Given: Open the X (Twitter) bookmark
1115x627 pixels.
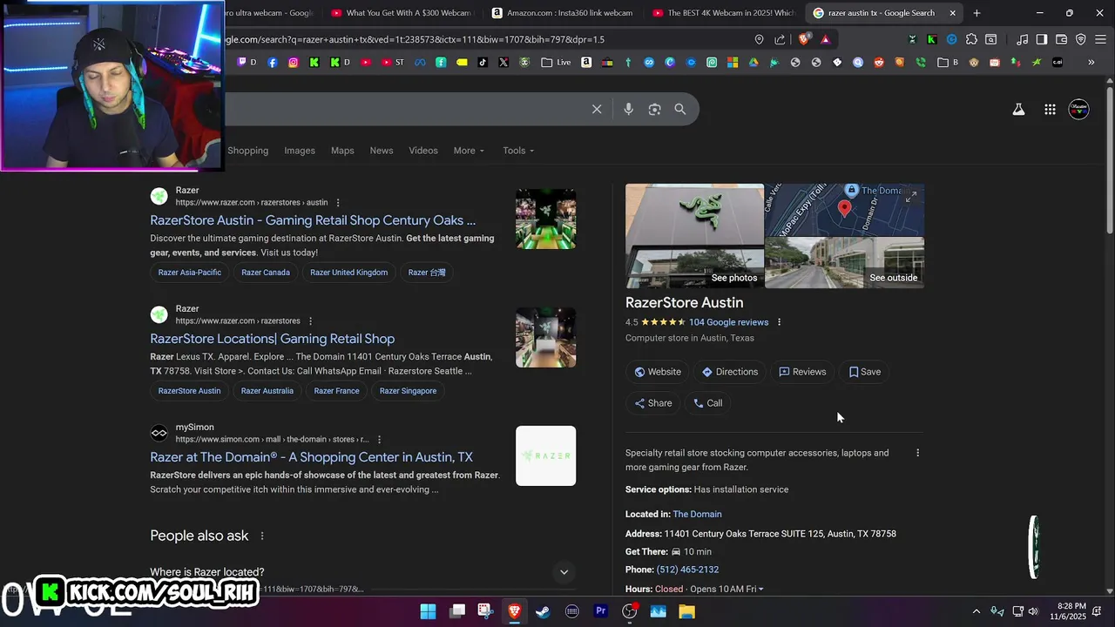Looking at the screenshot, I should tap(503, 62).
